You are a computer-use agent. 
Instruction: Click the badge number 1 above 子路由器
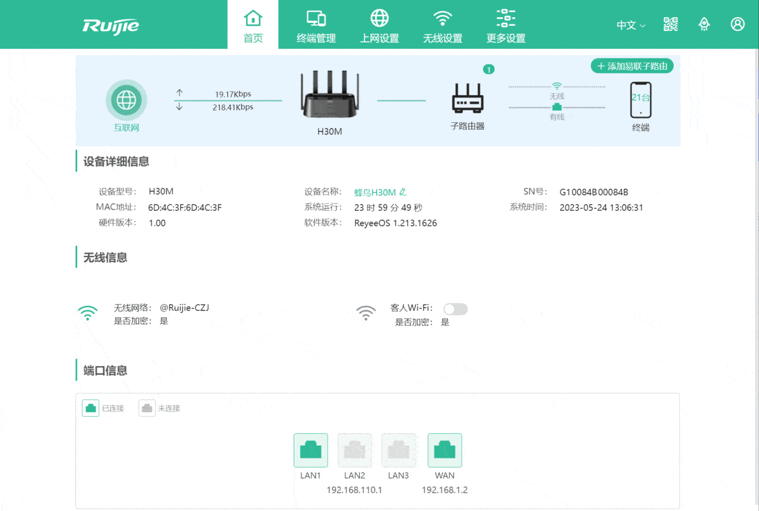point(488,69)
